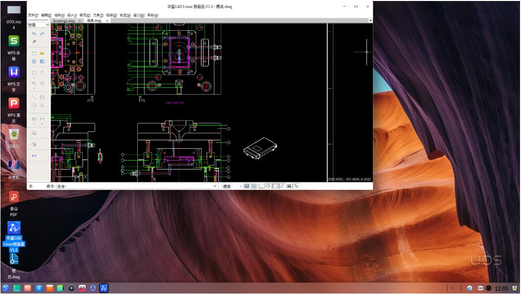Toggle Lineweight display in status bar
The height and width of the screenshot is (294, 521).
tap(289, 186)
